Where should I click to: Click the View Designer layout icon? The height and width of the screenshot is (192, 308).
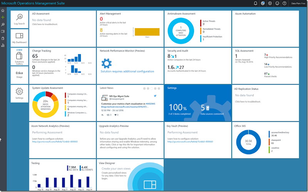pyautogui.click(x=150, y=185)
